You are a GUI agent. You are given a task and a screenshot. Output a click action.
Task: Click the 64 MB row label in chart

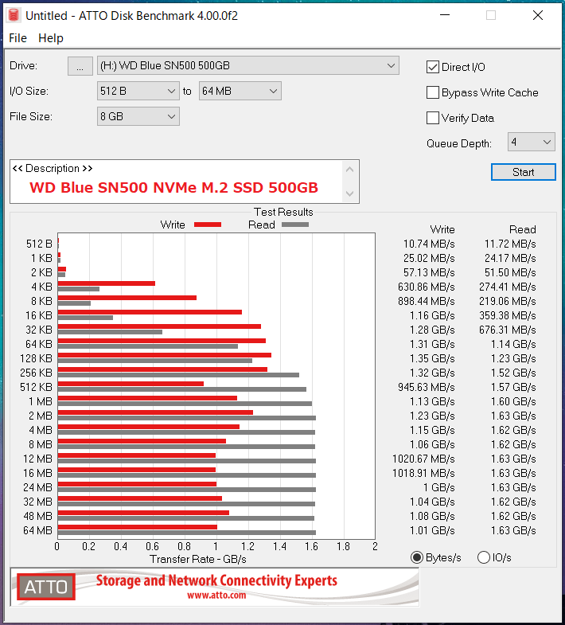(x=38, y=531)
